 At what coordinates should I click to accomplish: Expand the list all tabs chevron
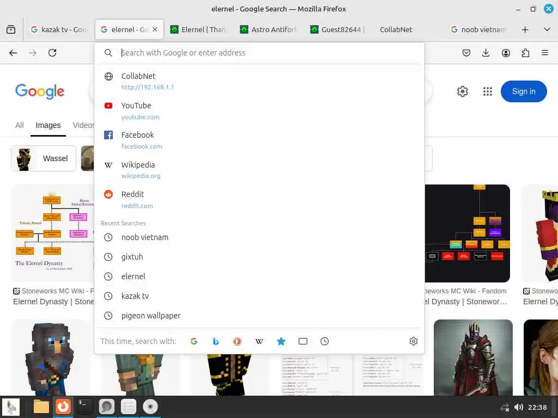point(547,29)
